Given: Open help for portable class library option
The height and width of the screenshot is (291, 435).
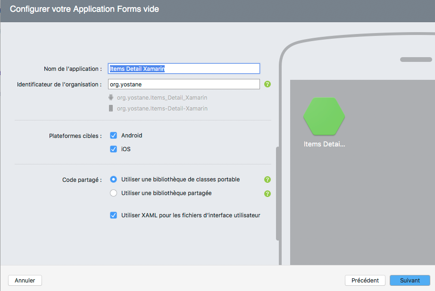Looking at the screenshot, I should [x=268, y=180].
